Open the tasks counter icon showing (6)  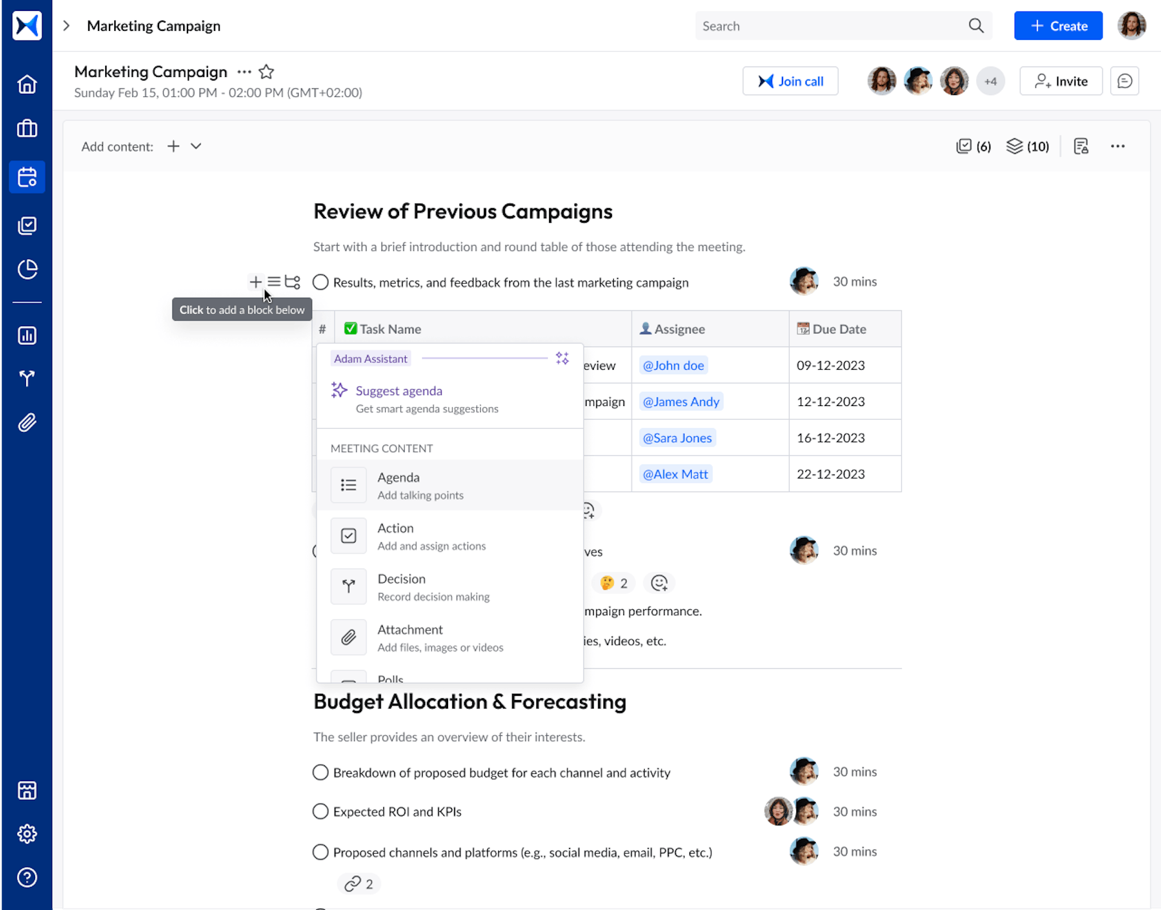coord(972,146)
